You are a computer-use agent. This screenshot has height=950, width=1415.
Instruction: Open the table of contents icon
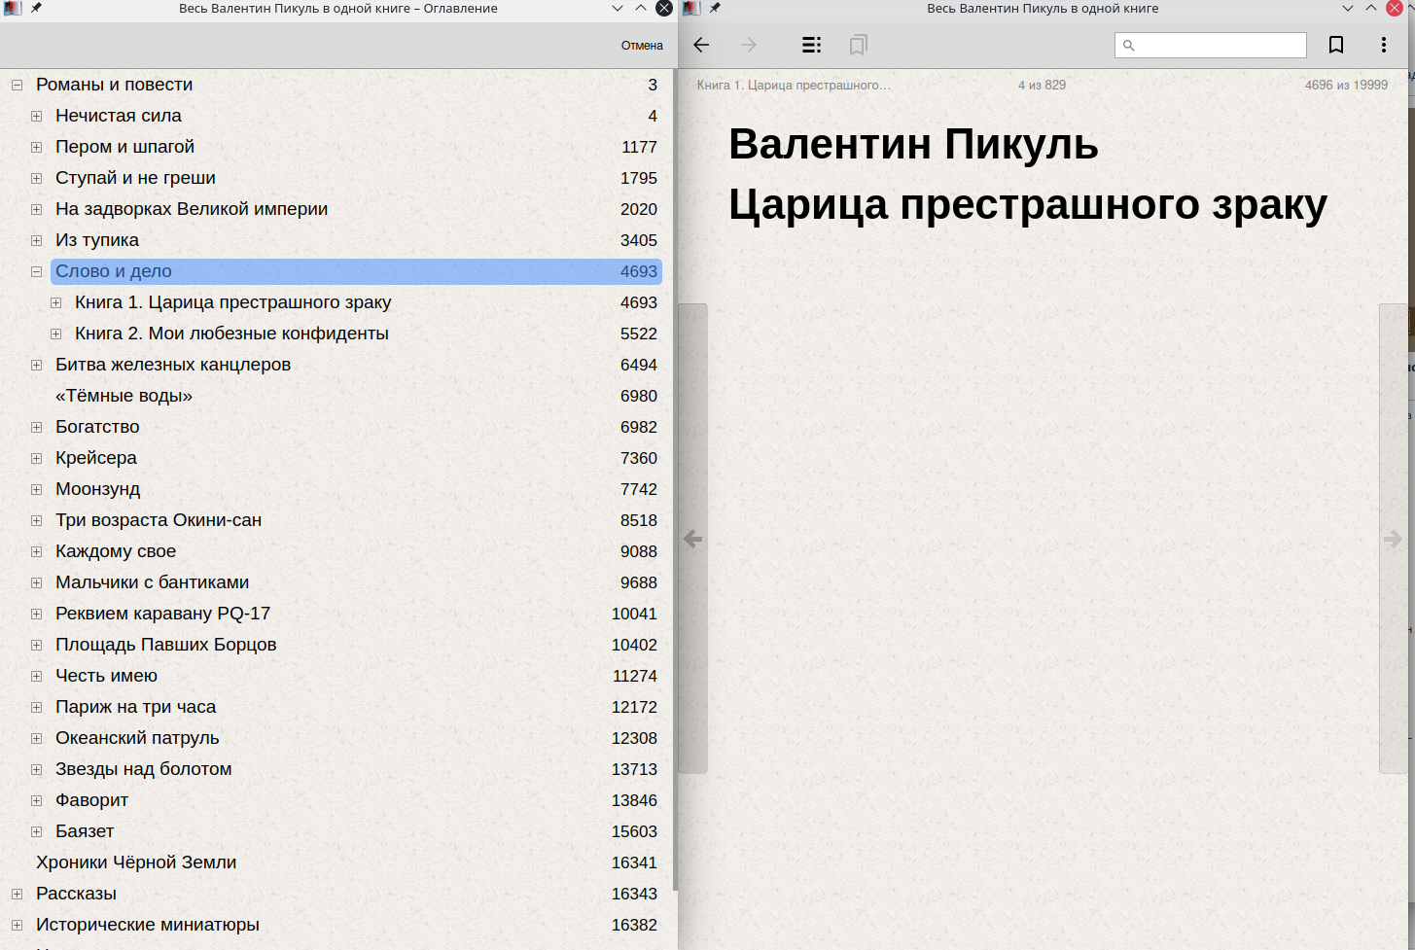pos(811,45)
